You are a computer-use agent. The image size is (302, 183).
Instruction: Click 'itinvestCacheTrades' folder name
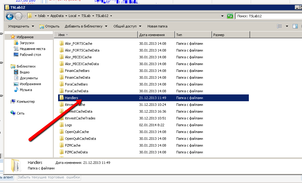[x=80, y=118]
